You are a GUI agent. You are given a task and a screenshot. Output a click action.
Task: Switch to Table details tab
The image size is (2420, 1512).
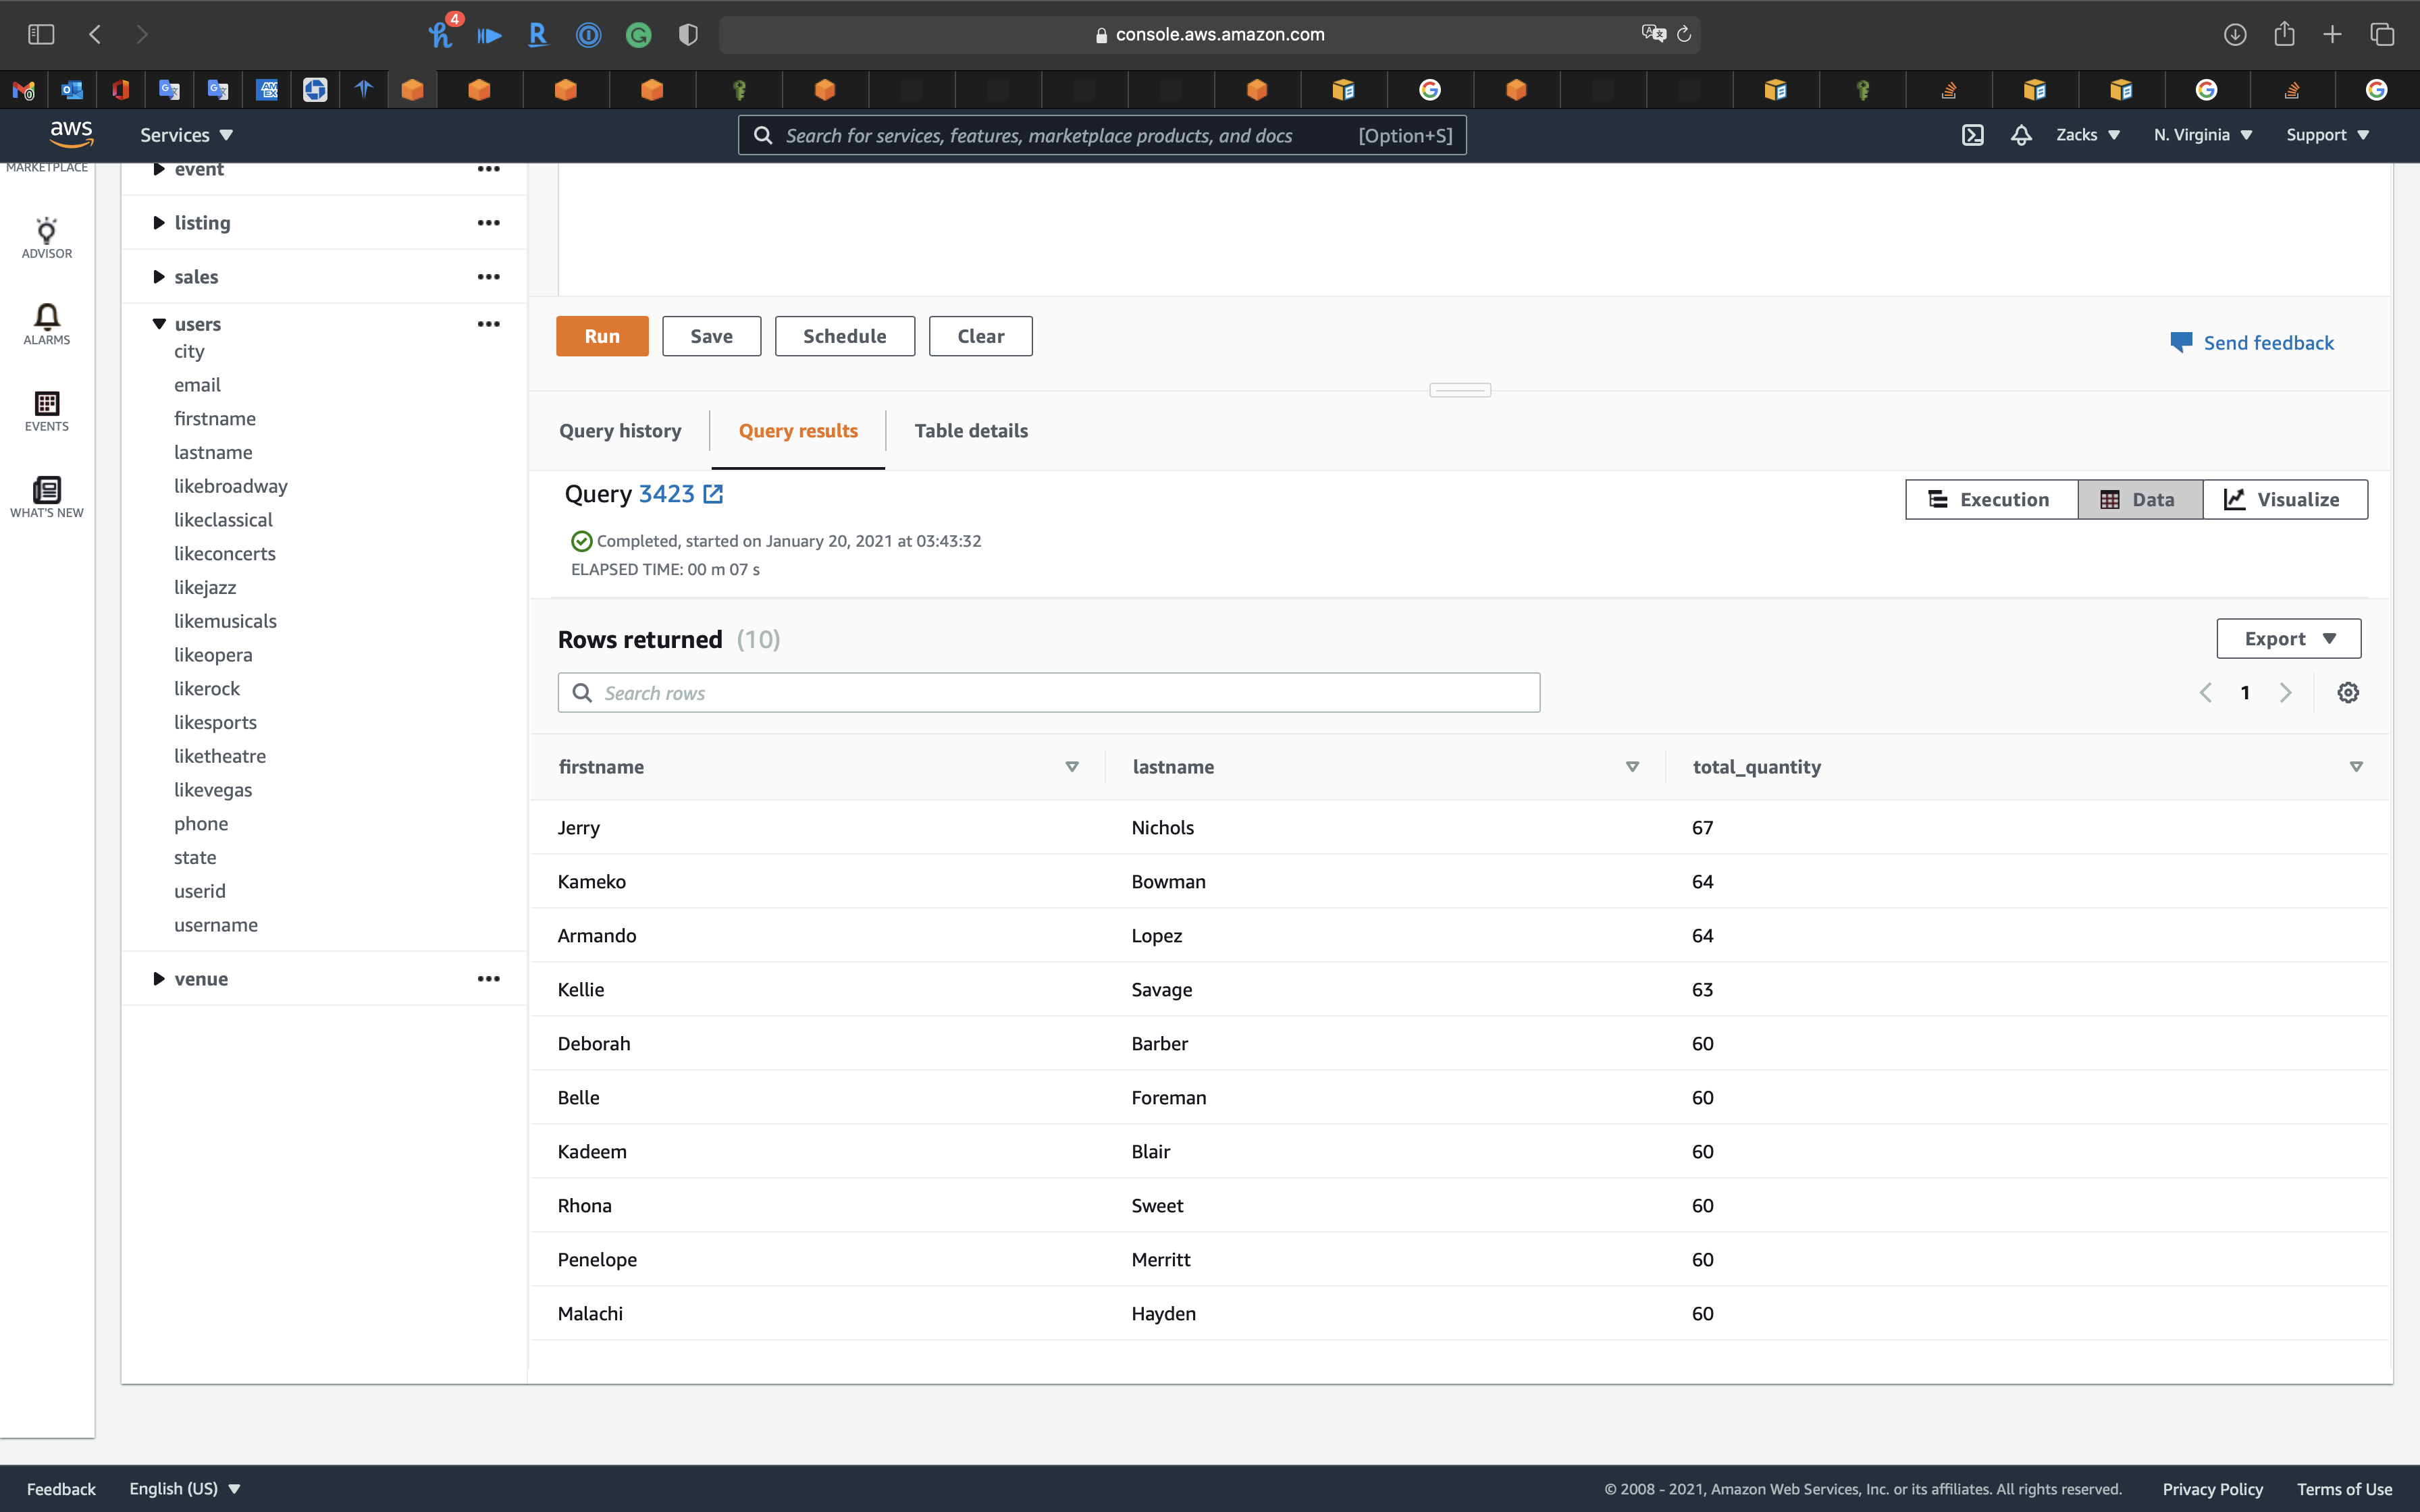(970, 431)
